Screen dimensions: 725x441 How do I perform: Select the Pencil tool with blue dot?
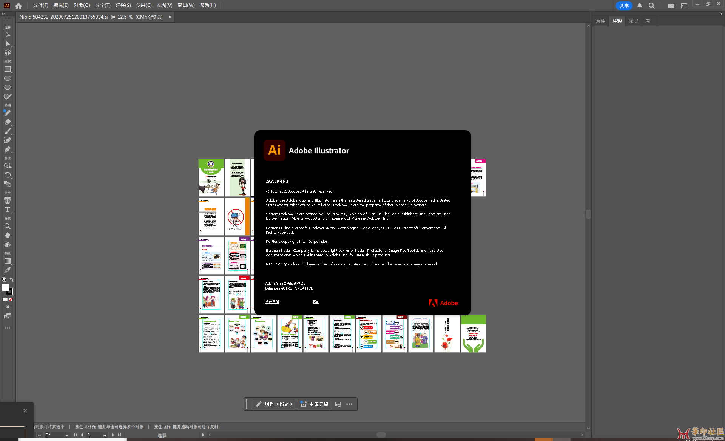tap(8, 113)
